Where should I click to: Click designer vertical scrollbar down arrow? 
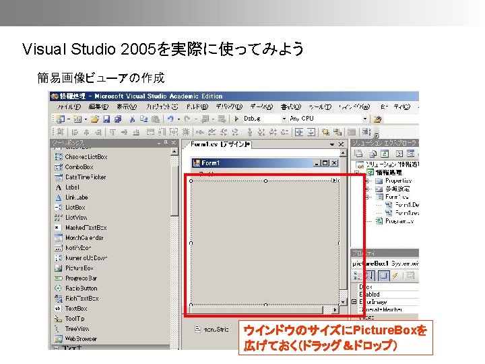[x=343, y=302]
